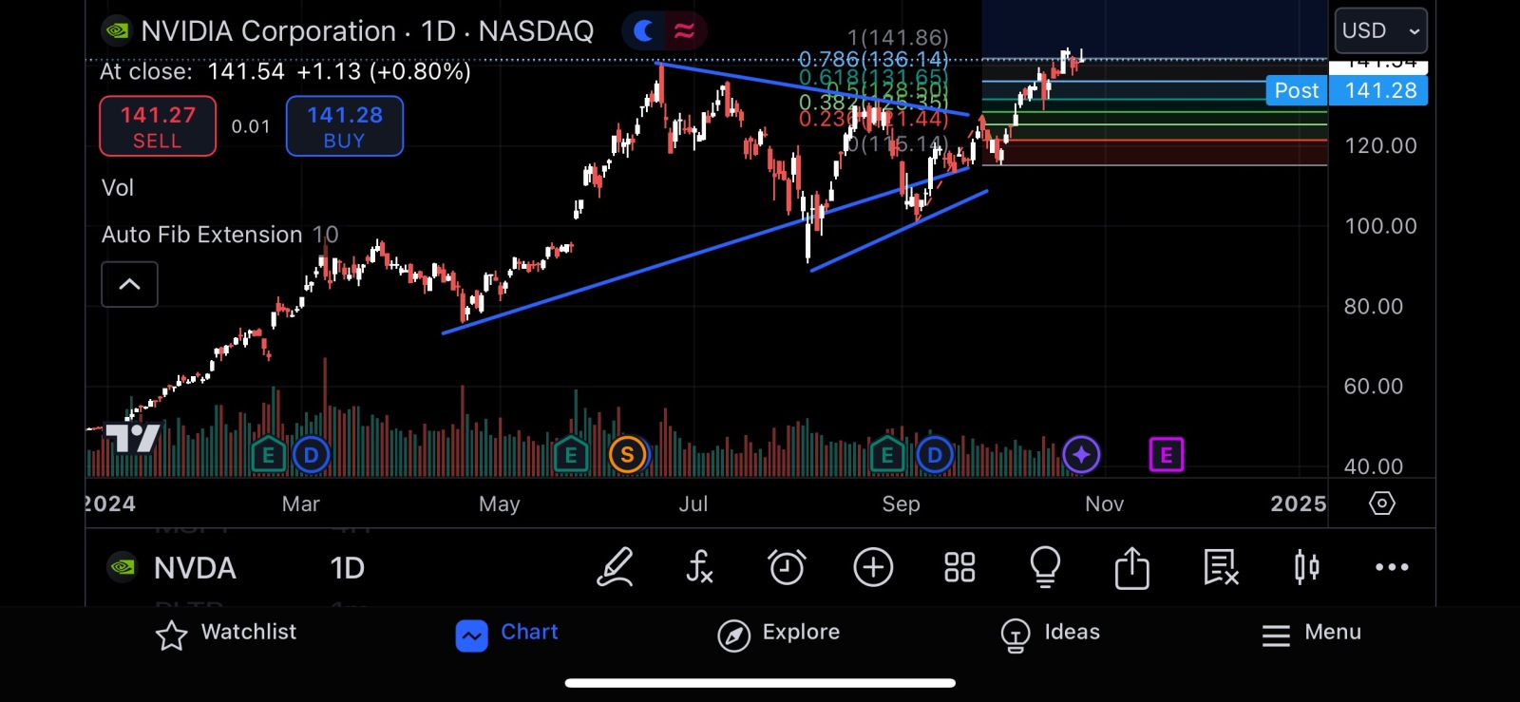This screenshot has width=1520, height=702.
Task: Tap the NVIDIA logo beside the chart title
Action: pyautogui.click(x=117, y=30)
